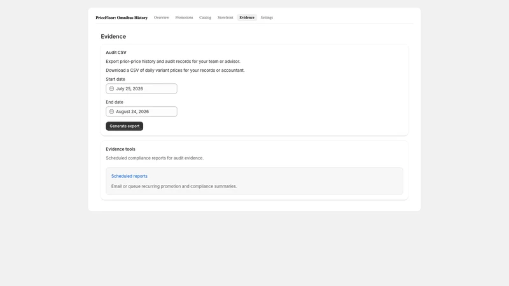Image resolution: width=509 pixels, height=286 pixels.
Task: Click the calendar icon in Start date field
Action: point(112,88)
